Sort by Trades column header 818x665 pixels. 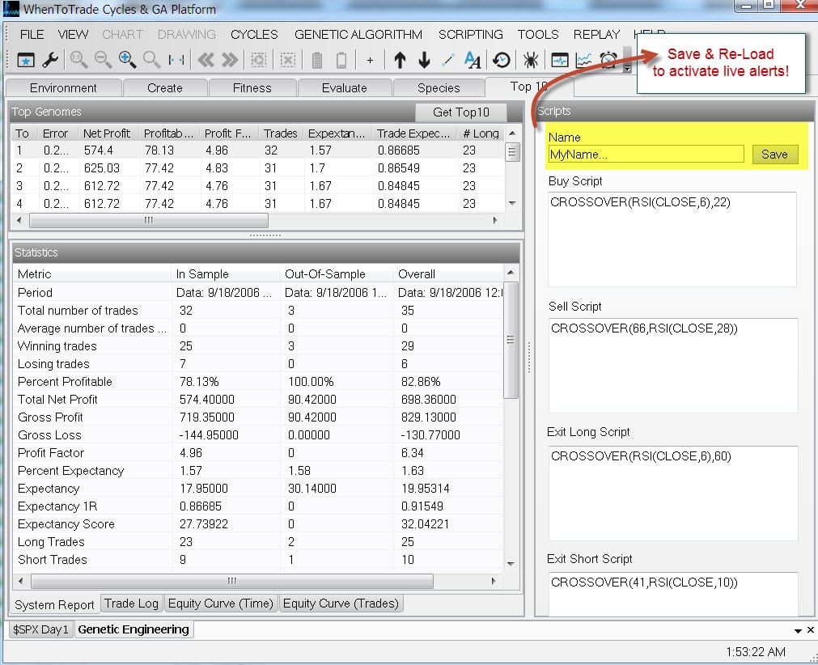[x=281, y=133]
